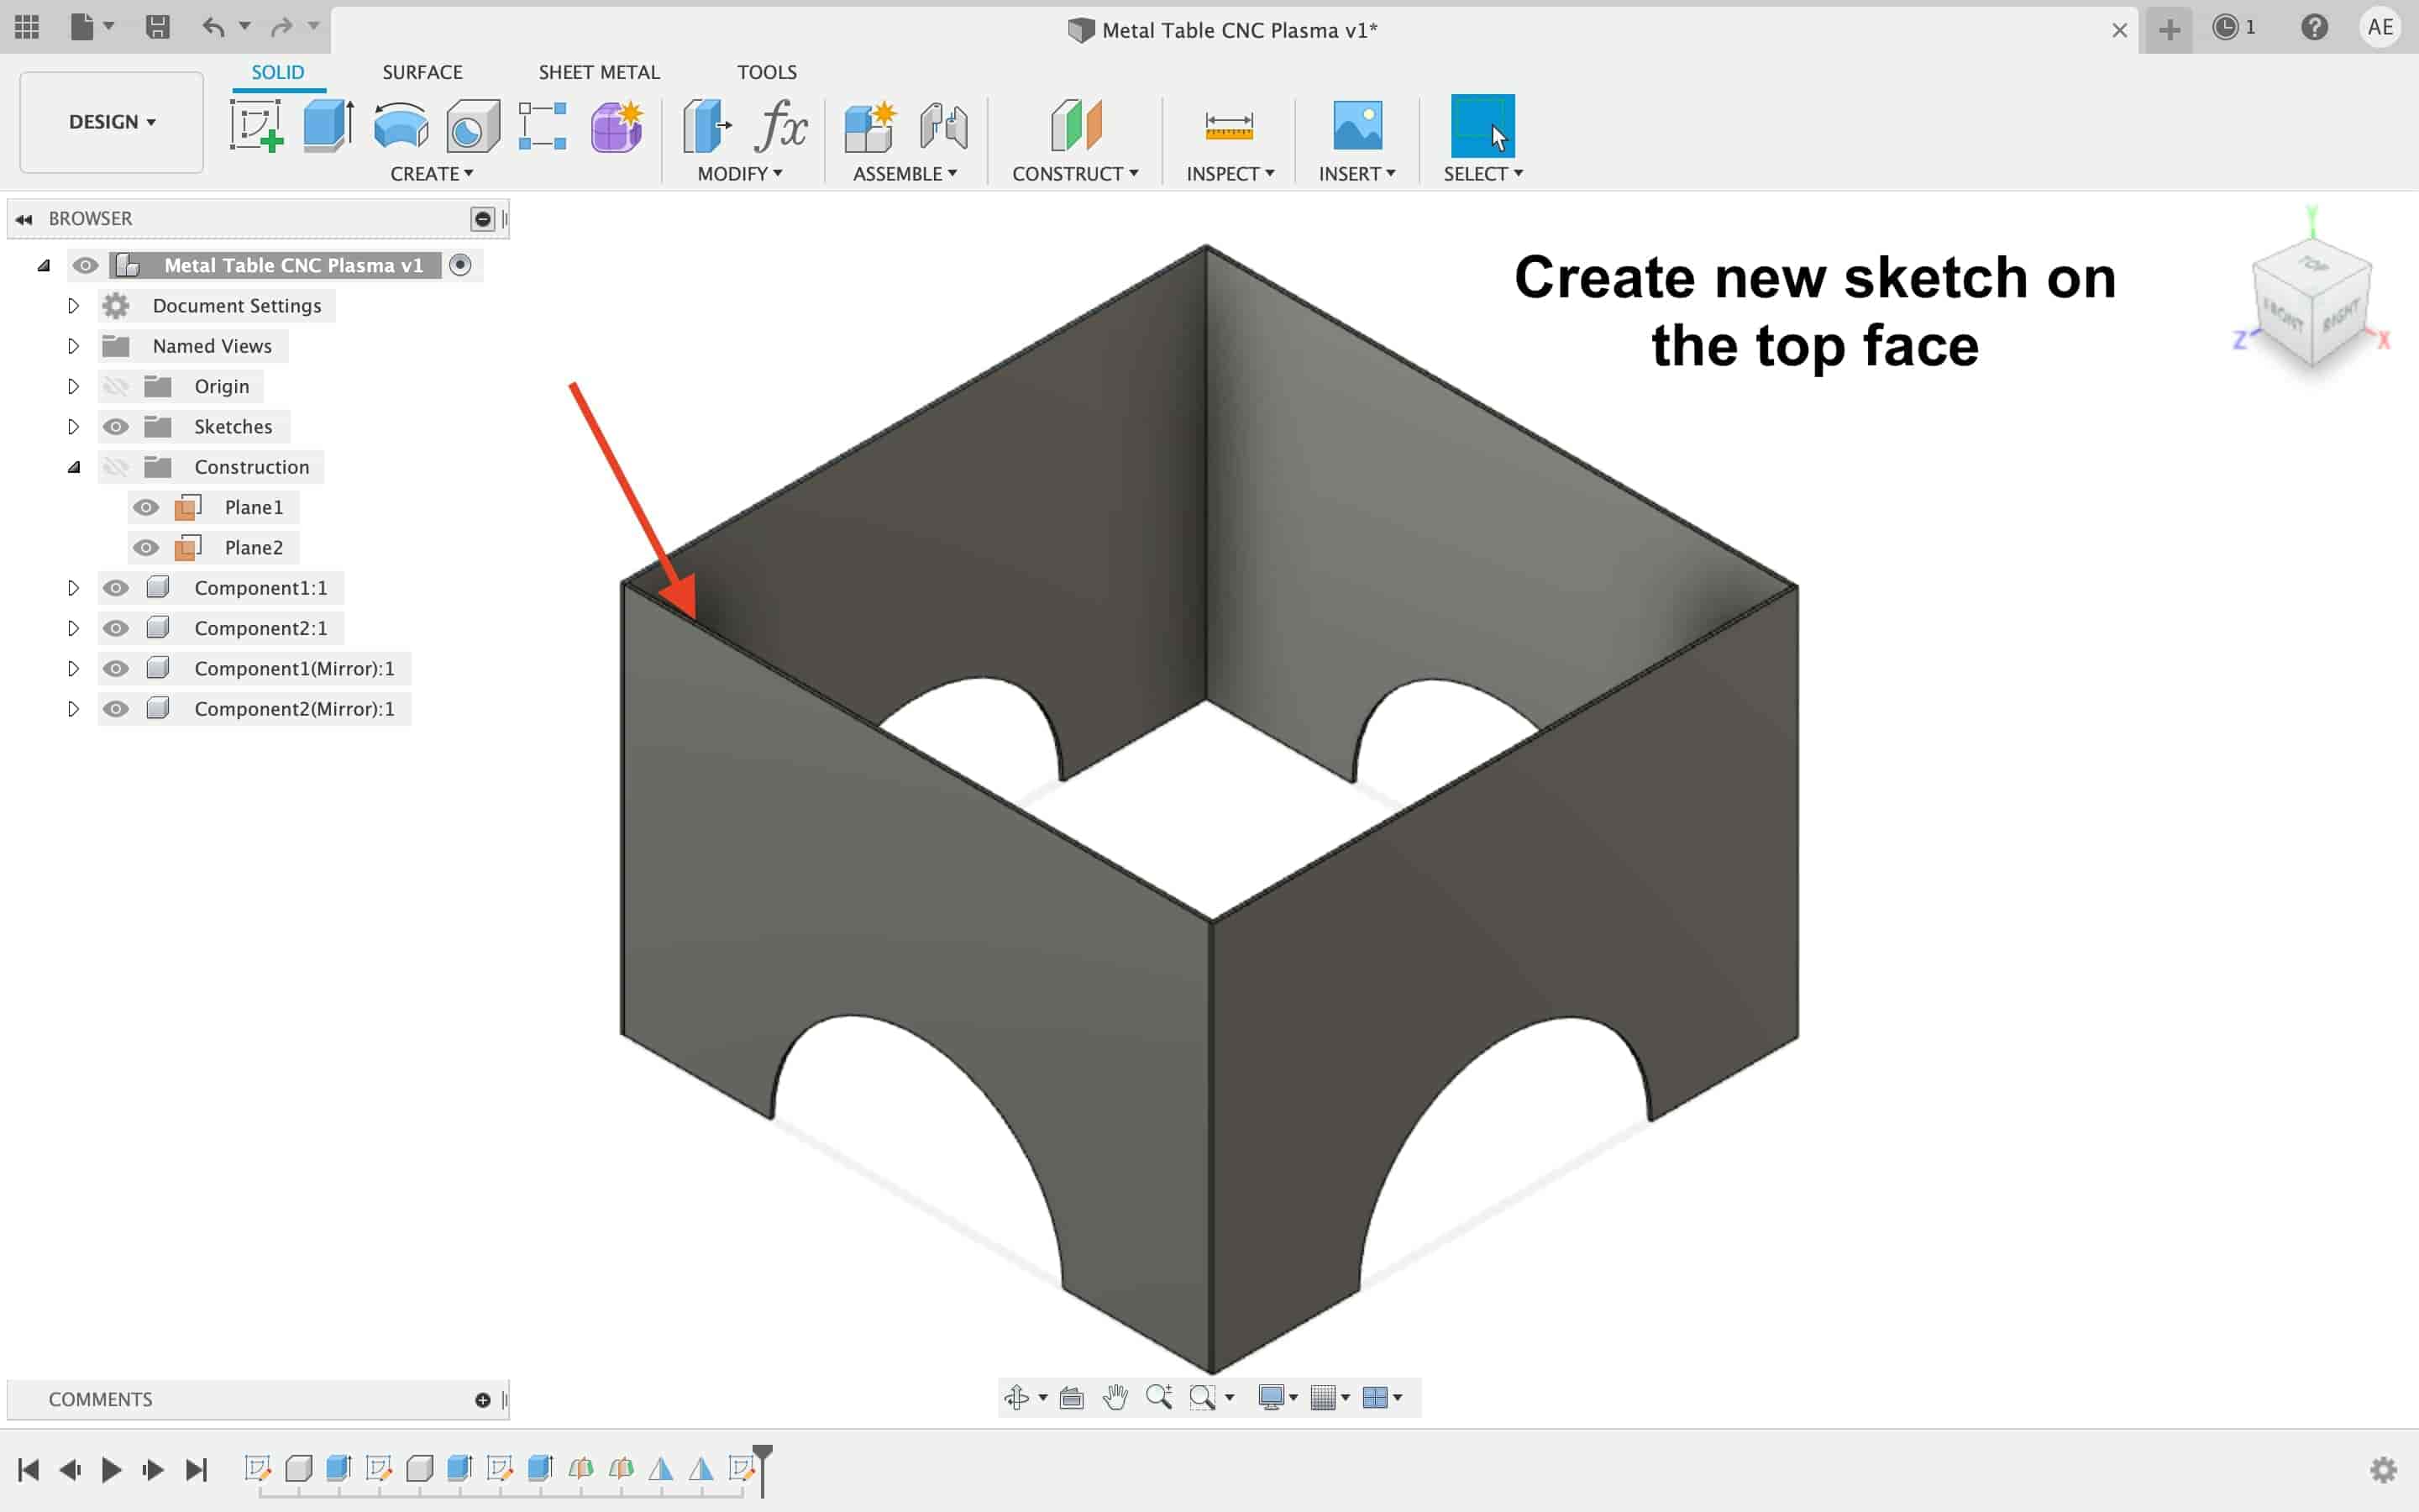The image size is (2419, 1512).
Task: Click the Orbit navigation tool
Action: point(1016,1397)
